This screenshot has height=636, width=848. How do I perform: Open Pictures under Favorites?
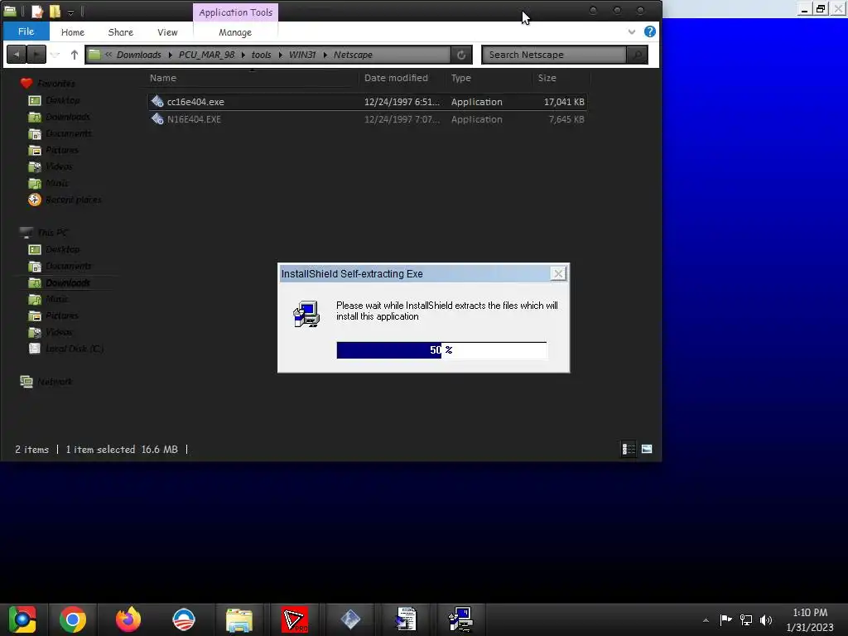(x=61, y=150)
